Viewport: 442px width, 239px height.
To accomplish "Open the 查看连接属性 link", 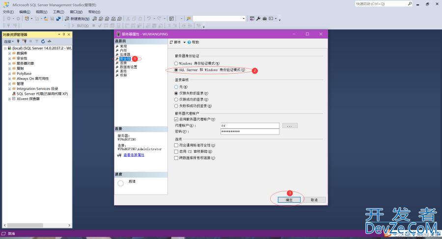I will pyautogui.click(x=134, y=155).
